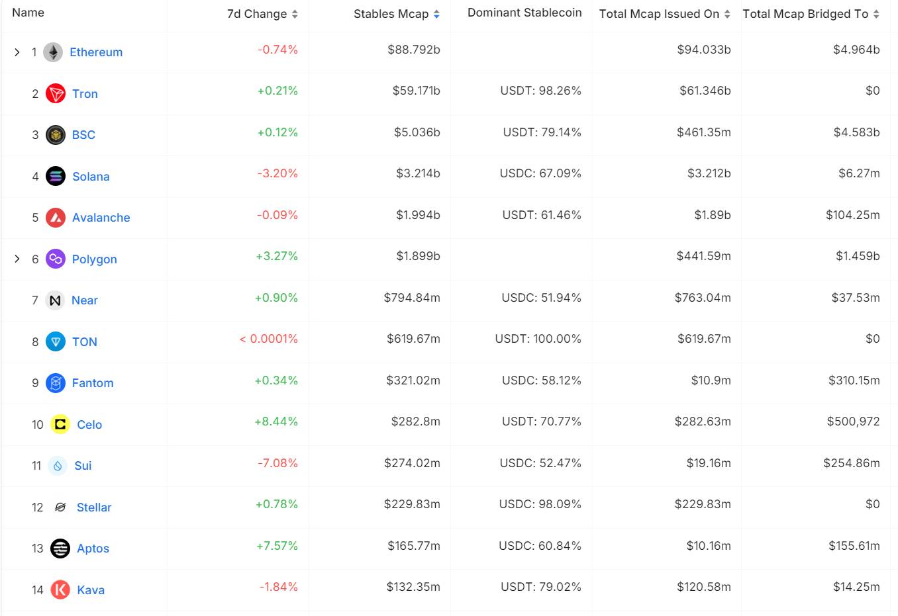The height and width of the screenshot is (616, 898).
Task: Click the Ethereum logo icon
Action: (x=53, y=52)
